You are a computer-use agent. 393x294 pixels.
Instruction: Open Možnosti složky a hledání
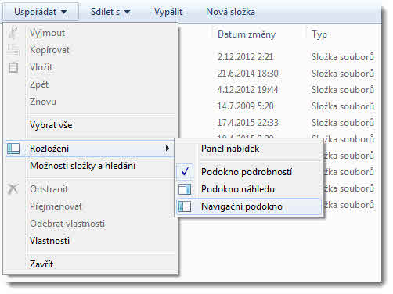click(x=82, y=166)
